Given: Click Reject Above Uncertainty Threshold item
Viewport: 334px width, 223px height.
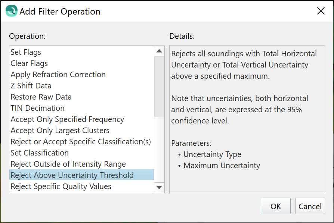Looking at the screenshot, I should pyautogui.click(x=72, y=175).
